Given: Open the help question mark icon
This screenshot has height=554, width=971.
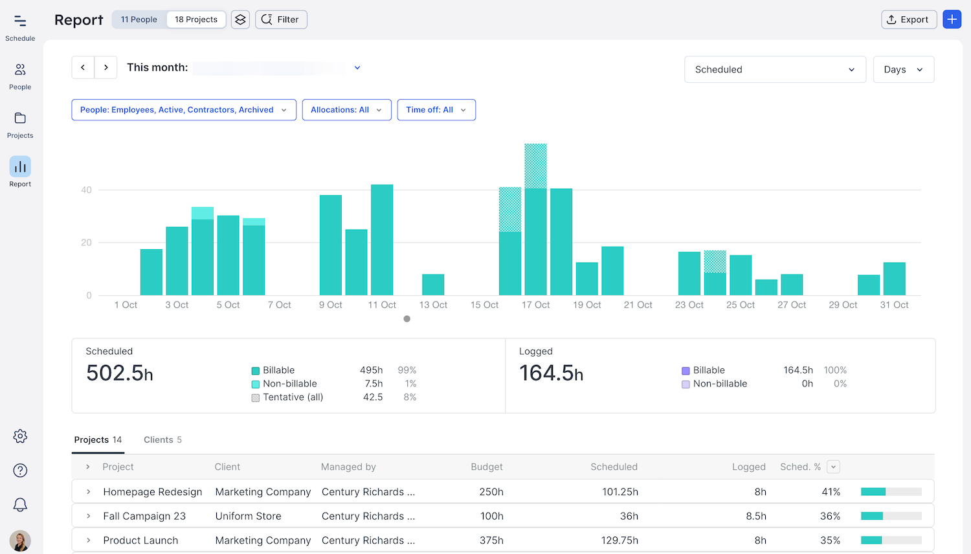Looking at the screenshot, I should click(20, 471).
